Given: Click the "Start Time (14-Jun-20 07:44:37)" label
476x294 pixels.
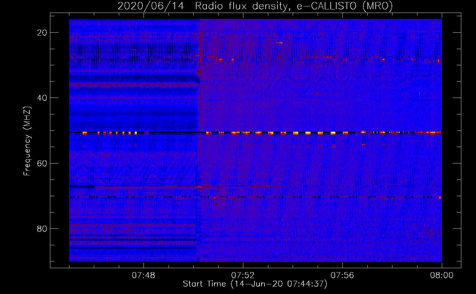Looking at the screenshot, I should coord(255,284).
